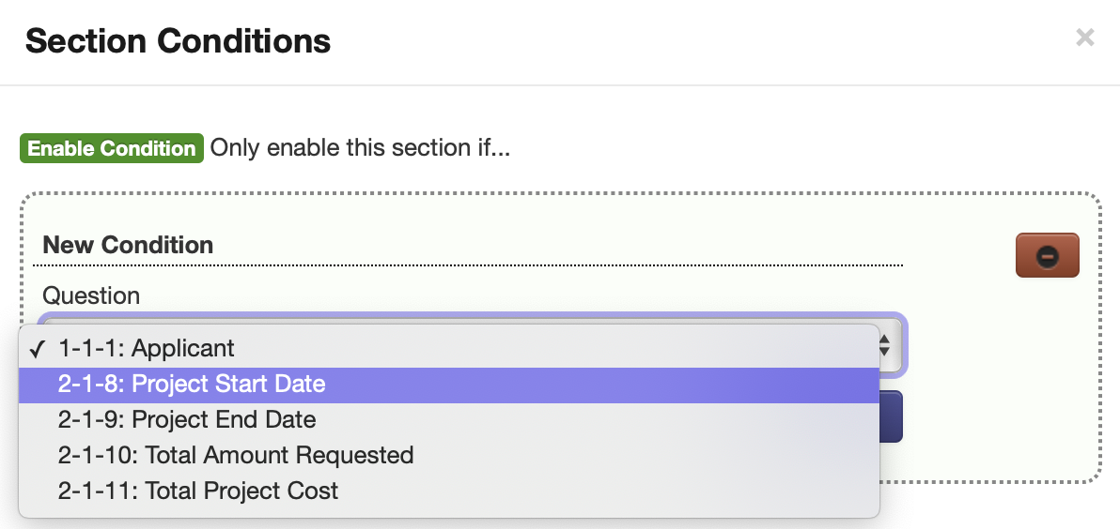Close the Section Conditions dialog

(x=1084, y=38)
